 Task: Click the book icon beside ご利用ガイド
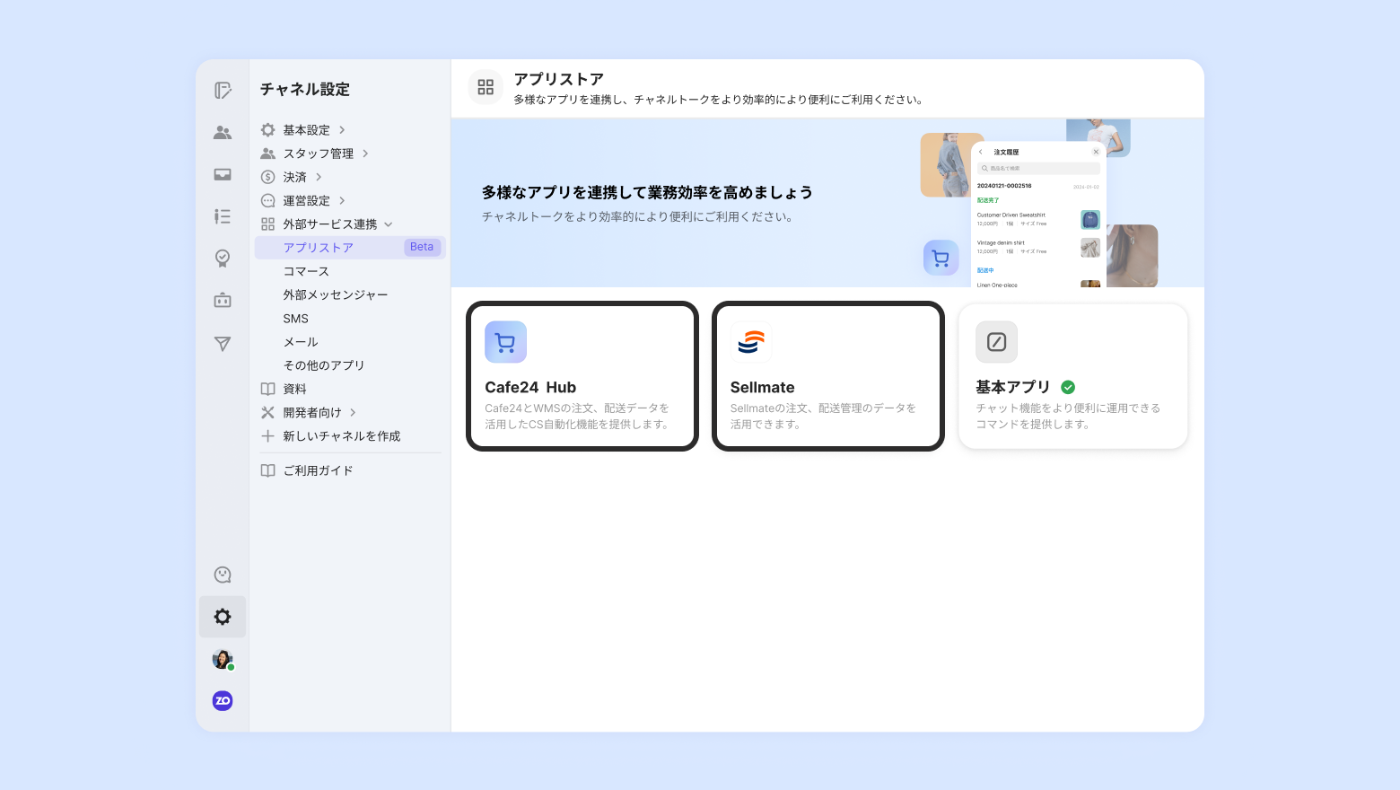(x=267, y=470)
